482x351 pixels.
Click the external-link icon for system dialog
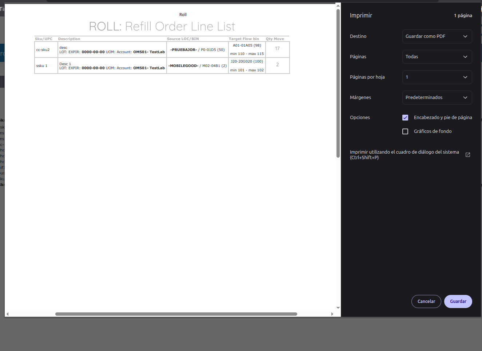click(x=468, y=155)
